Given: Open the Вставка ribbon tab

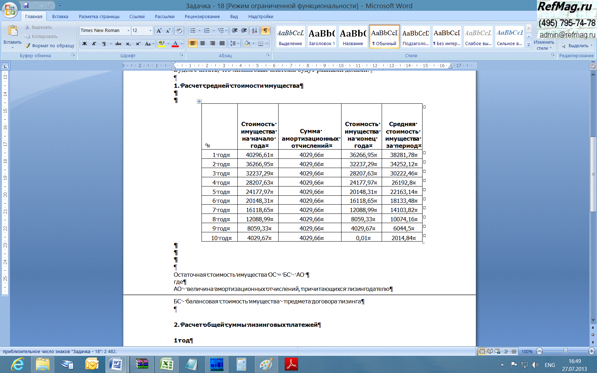Looking at the screenshot, I should tap(60, 16).
